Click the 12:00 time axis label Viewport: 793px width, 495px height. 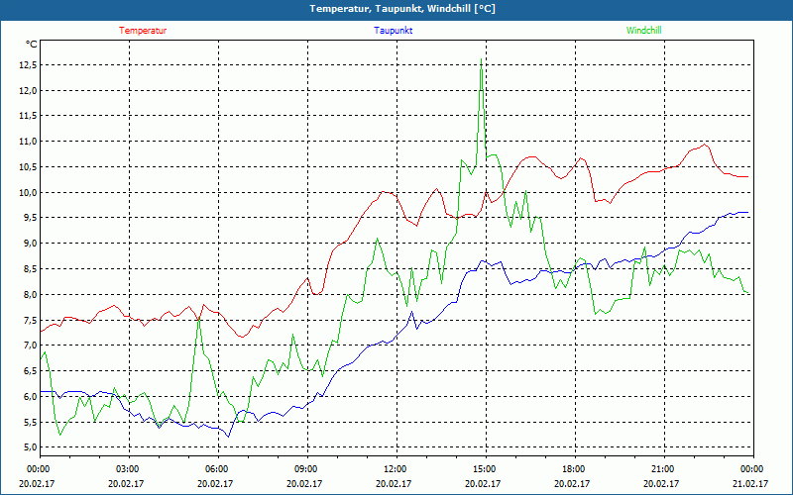[x=396, y=468]
